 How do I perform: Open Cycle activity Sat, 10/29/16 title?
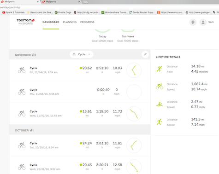point(33,143)
